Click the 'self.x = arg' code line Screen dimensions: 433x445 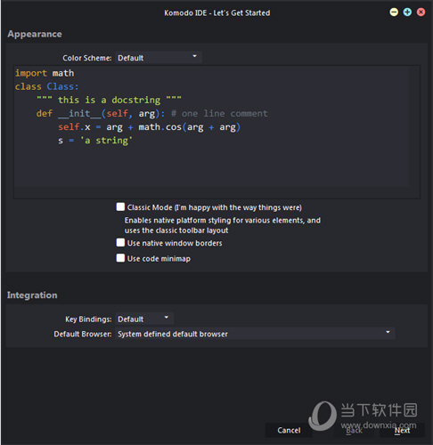[x=149, y=127]
